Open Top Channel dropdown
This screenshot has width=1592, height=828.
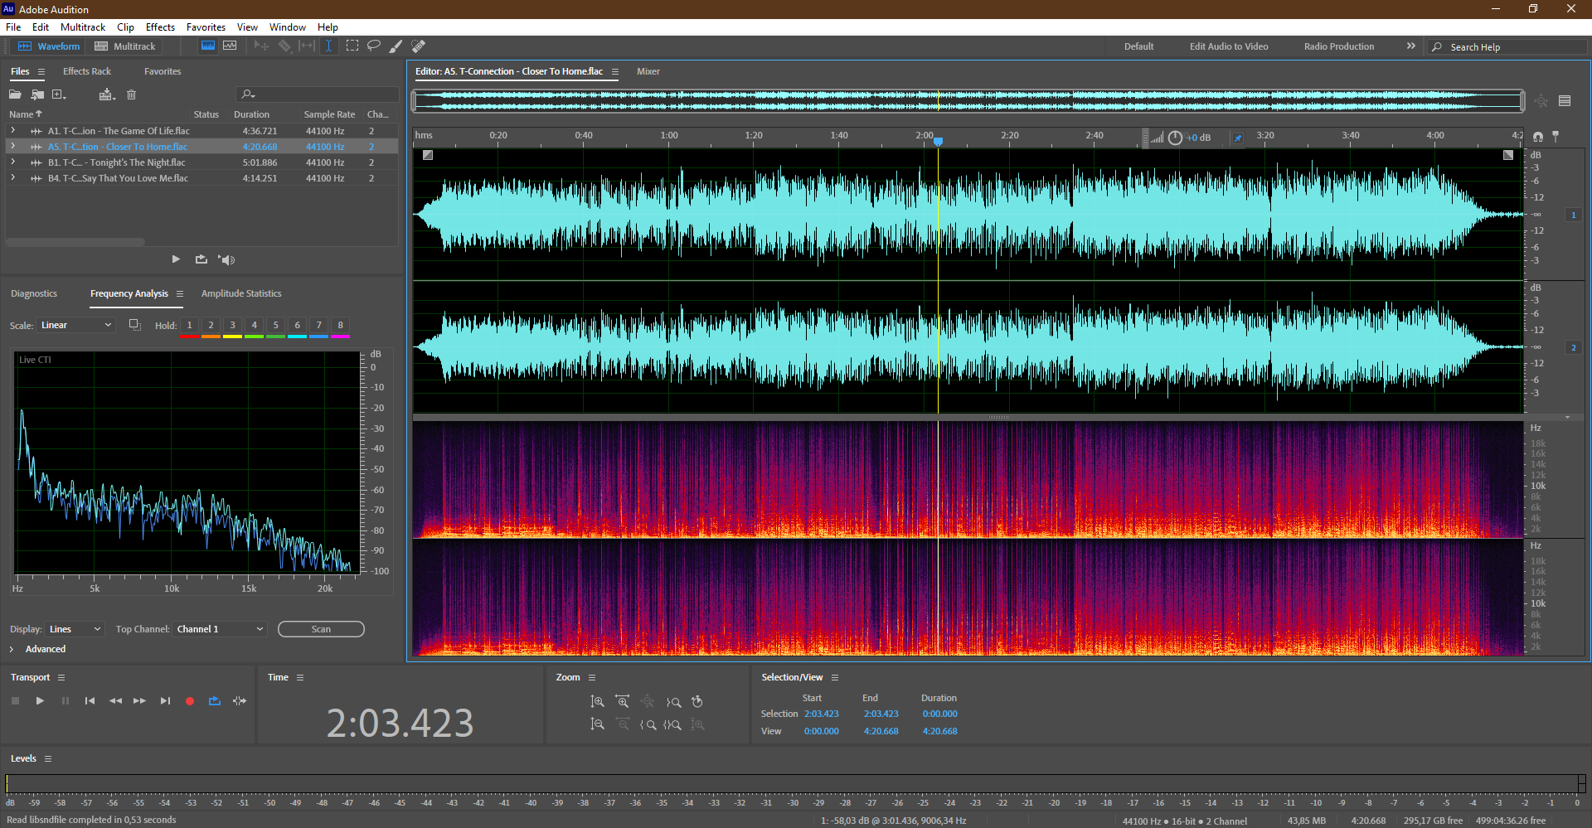pyautogui.click(x=220, y=629)
